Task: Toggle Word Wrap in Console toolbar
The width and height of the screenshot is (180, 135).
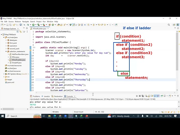Action: point(152,96)
